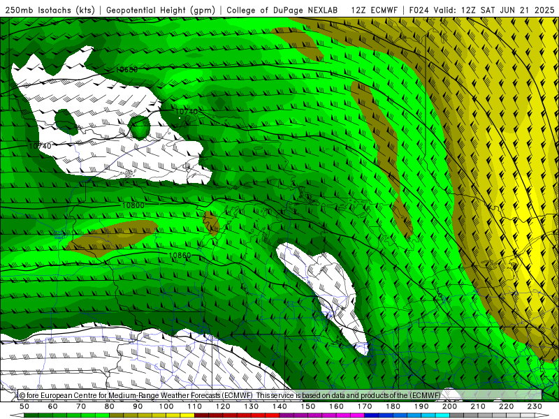The height and width of the screenshot is (419, 559).
Task: Click the '250mb Isotachs (kts)' title text
Action: (50, 10)
